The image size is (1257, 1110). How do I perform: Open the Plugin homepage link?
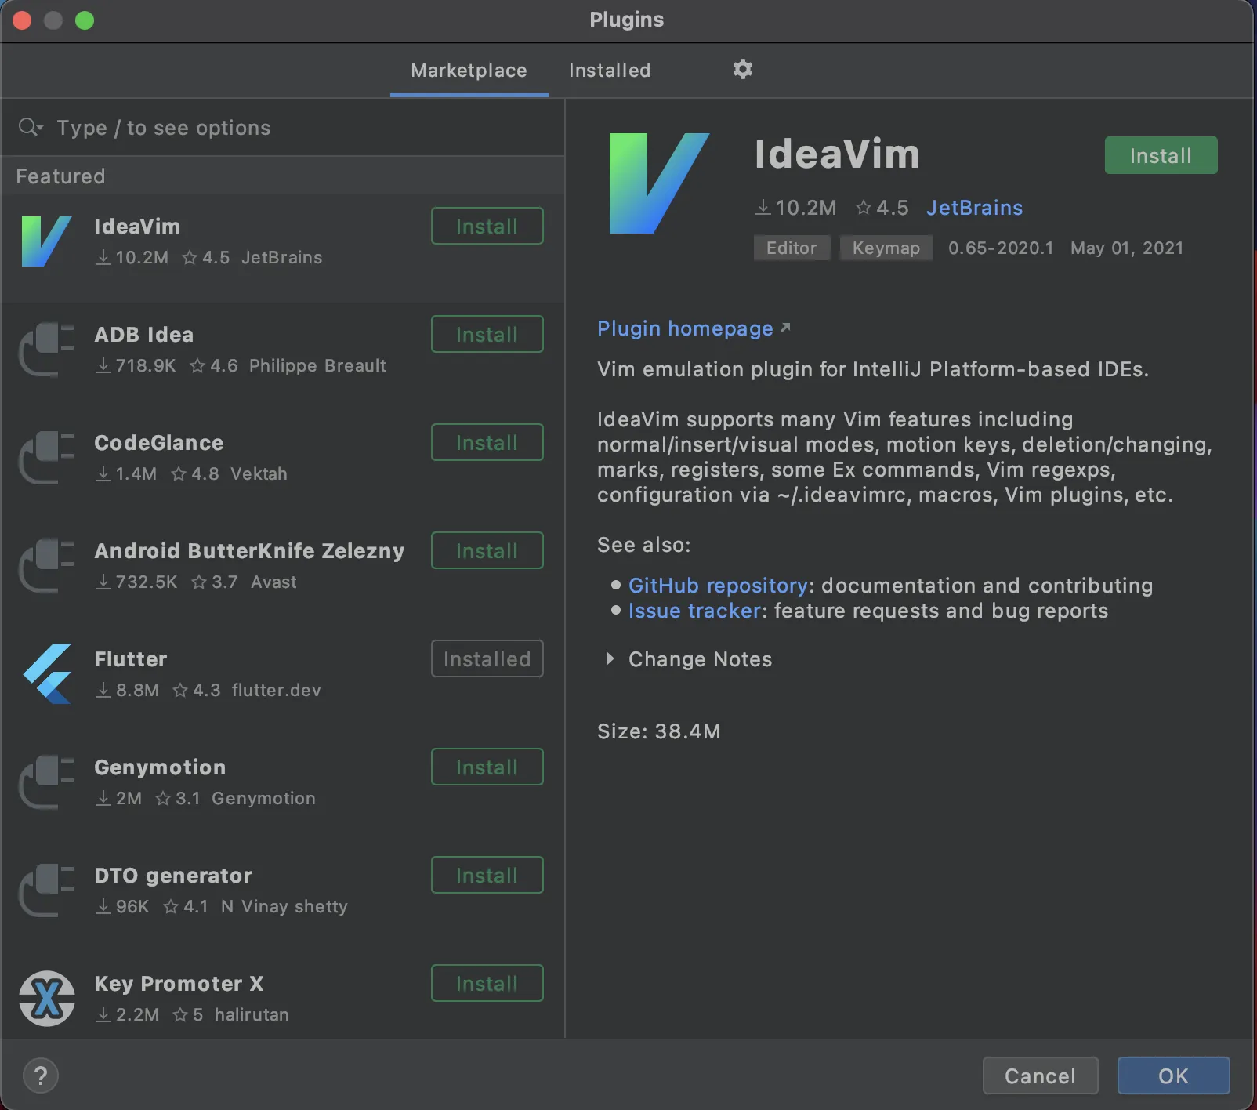(x=685, y=328)
